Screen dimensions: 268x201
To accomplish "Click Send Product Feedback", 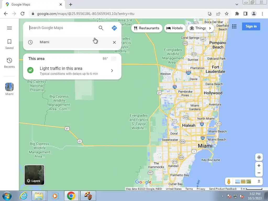I will (x=223, y=189).
